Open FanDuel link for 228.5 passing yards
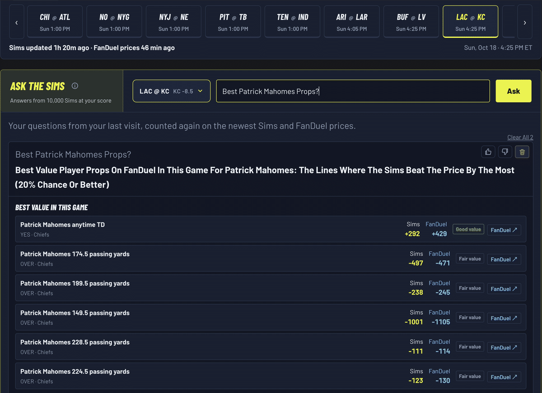The width and height of the screenshot is (542, 393). point(504,347)
